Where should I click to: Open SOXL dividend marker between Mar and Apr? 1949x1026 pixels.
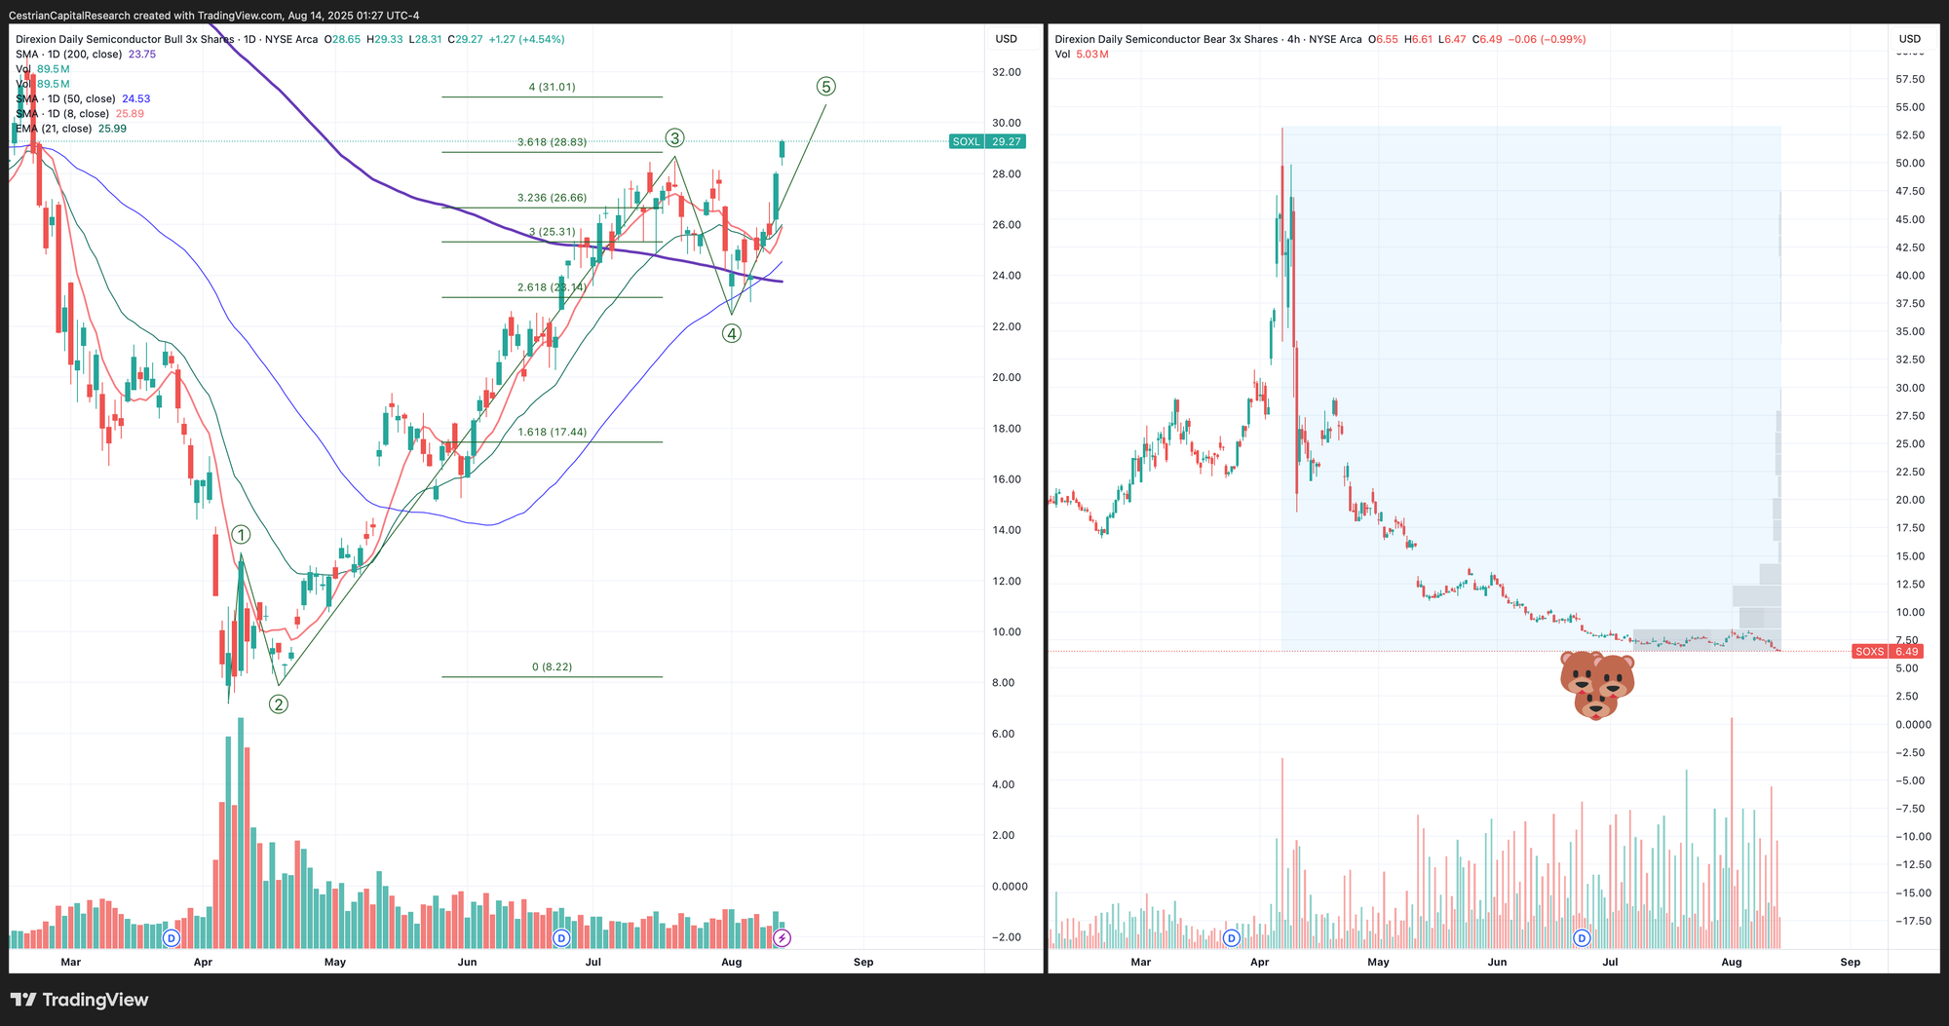[x=172, y=937]
